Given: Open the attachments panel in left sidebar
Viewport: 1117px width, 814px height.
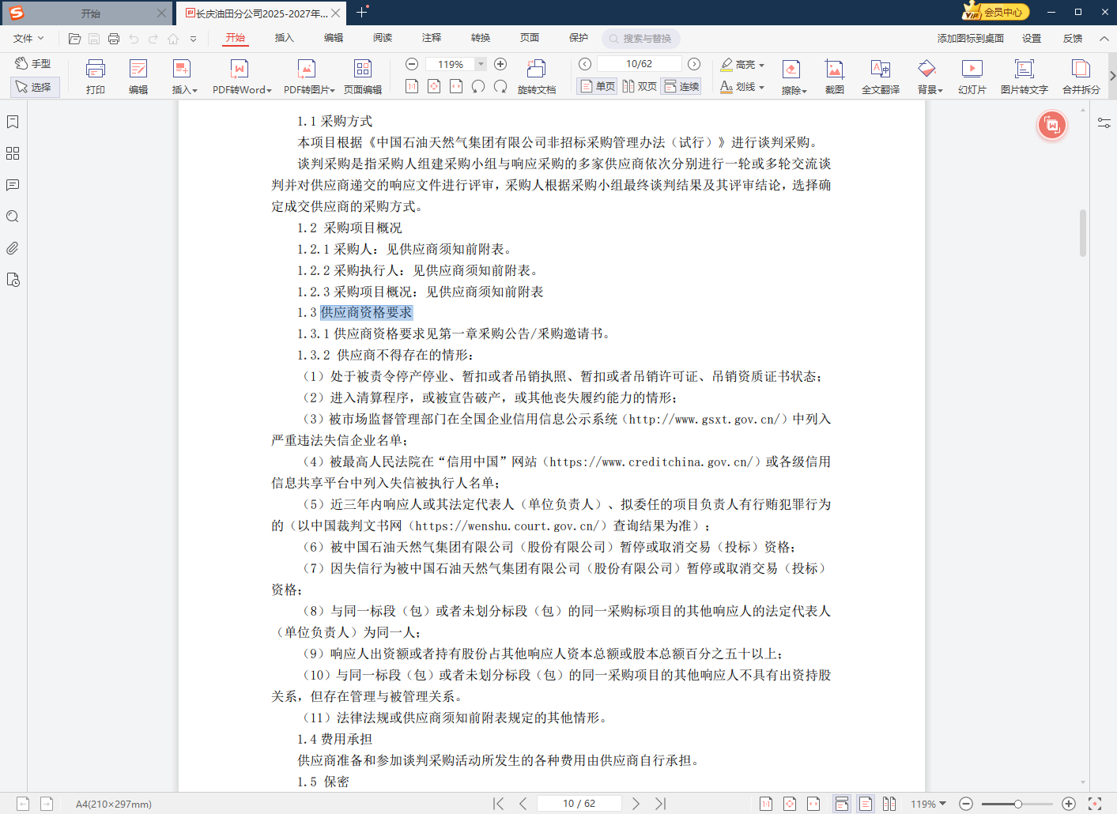Looking at the screenshot, I should (13, 248).
